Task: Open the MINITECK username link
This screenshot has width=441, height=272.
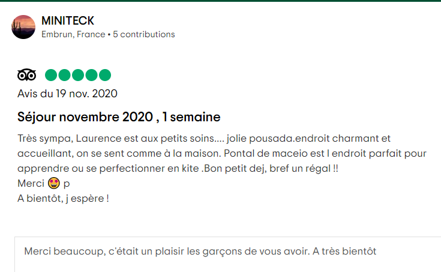Action: (67, 21)
